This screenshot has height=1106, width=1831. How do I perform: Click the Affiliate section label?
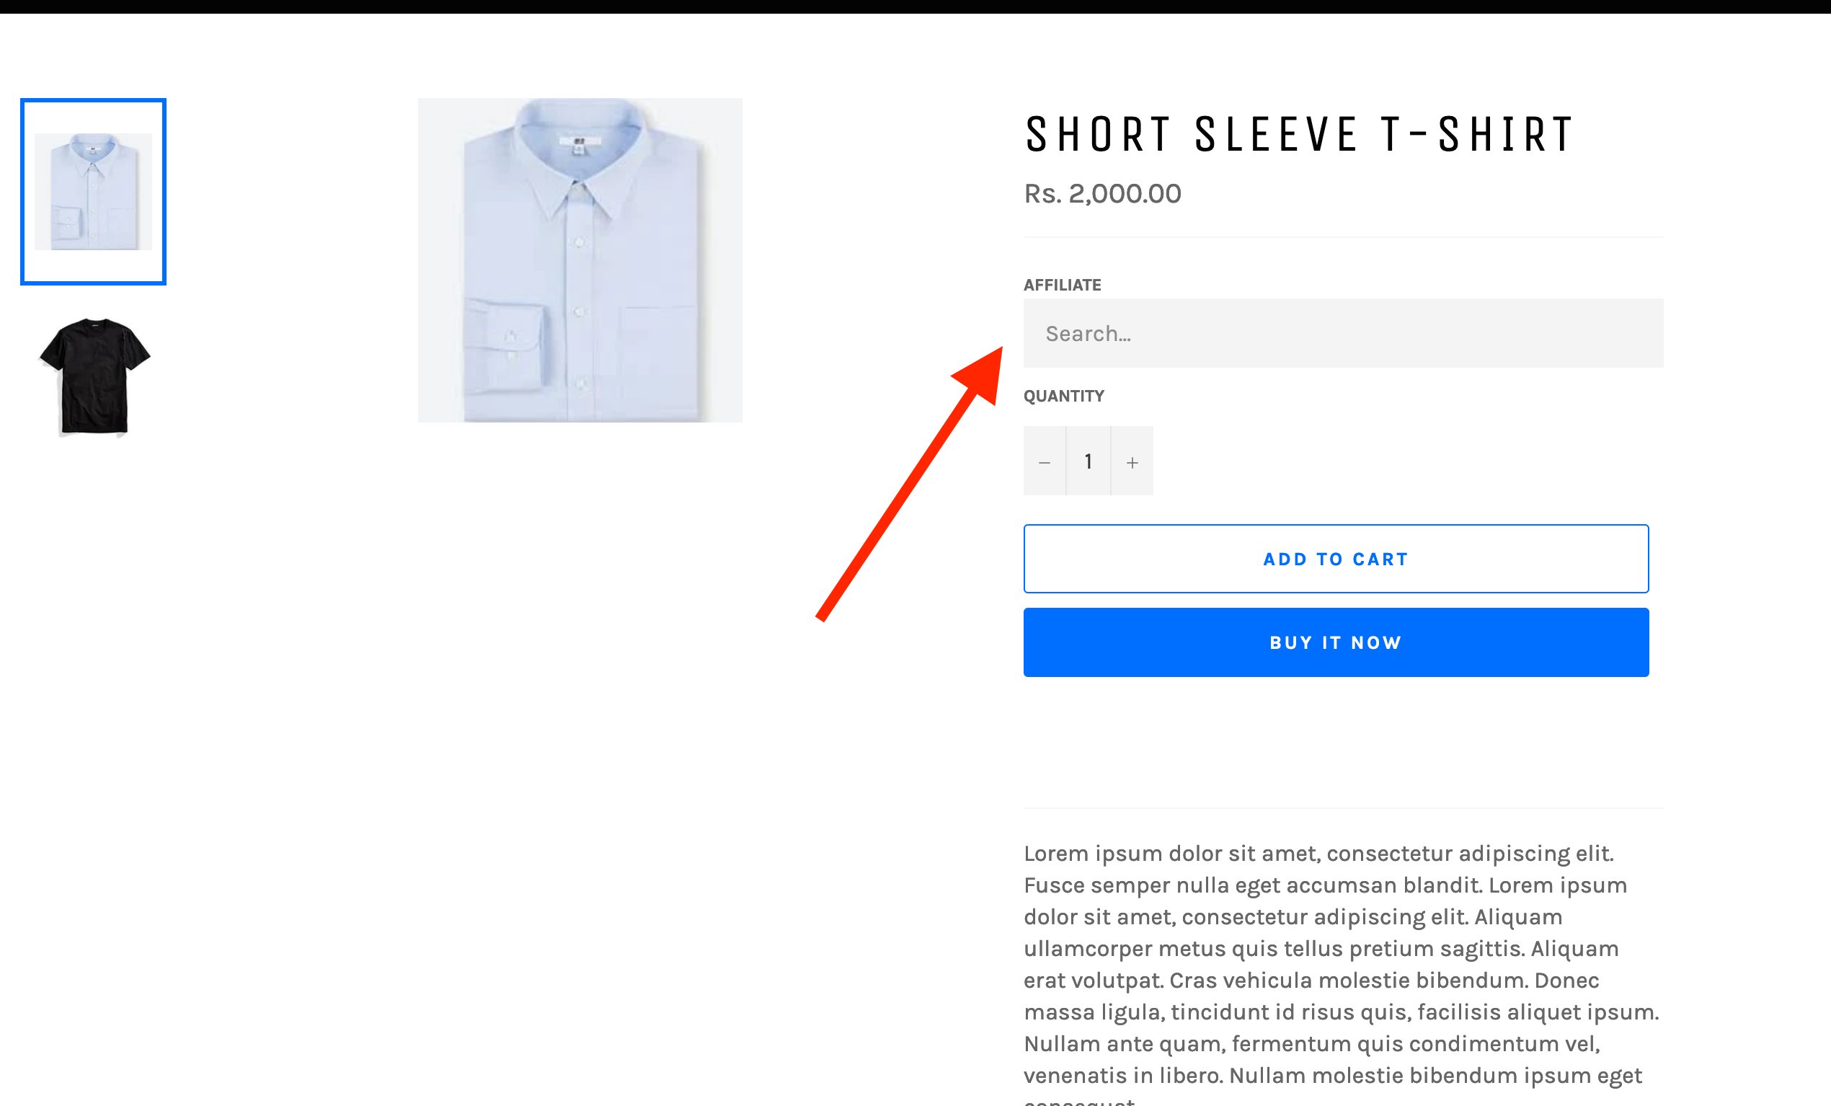point(1062,284)
